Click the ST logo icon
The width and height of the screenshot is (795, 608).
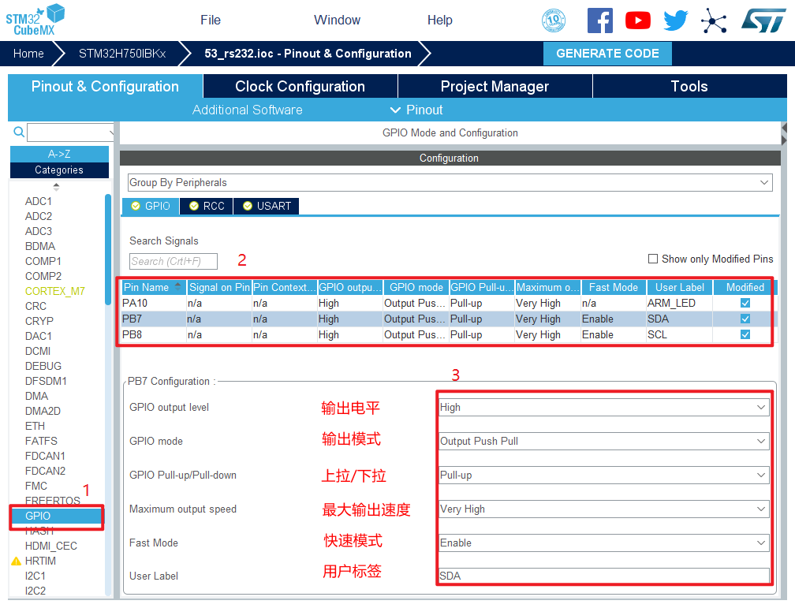point(763,21)
